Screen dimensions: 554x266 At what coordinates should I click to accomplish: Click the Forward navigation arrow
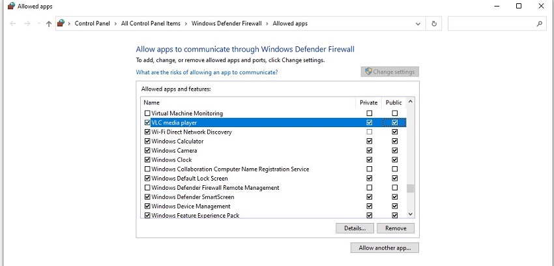click(27, 23)
